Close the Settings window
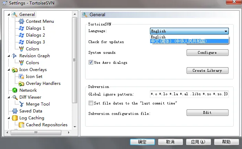This screenshot has width=242, height=149. (x=234, y=2)
